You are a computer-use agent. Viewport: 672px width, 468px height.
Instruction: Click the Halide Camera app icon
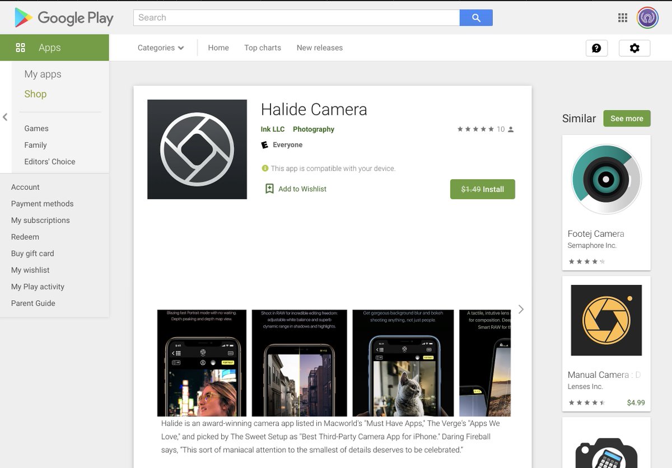(x=197, y=149)
